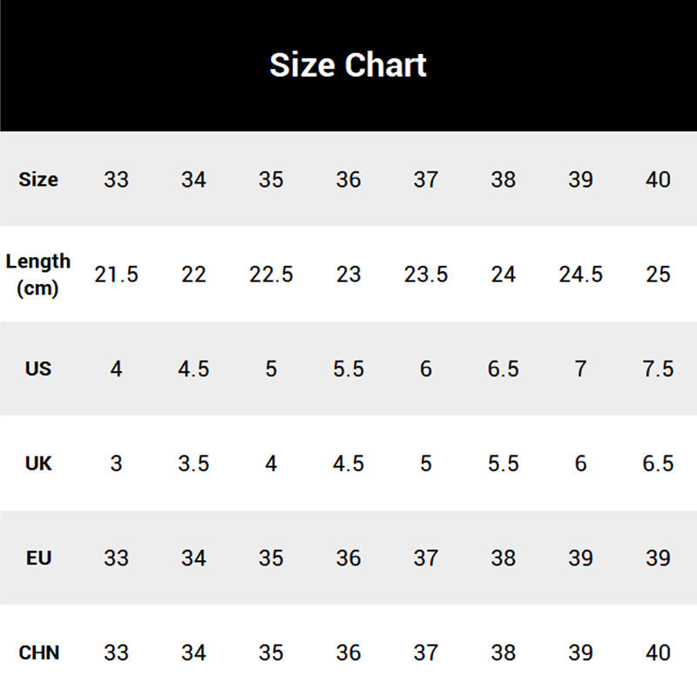Select the US row label
Screen dimensions: 697x697
pos(38,369)
